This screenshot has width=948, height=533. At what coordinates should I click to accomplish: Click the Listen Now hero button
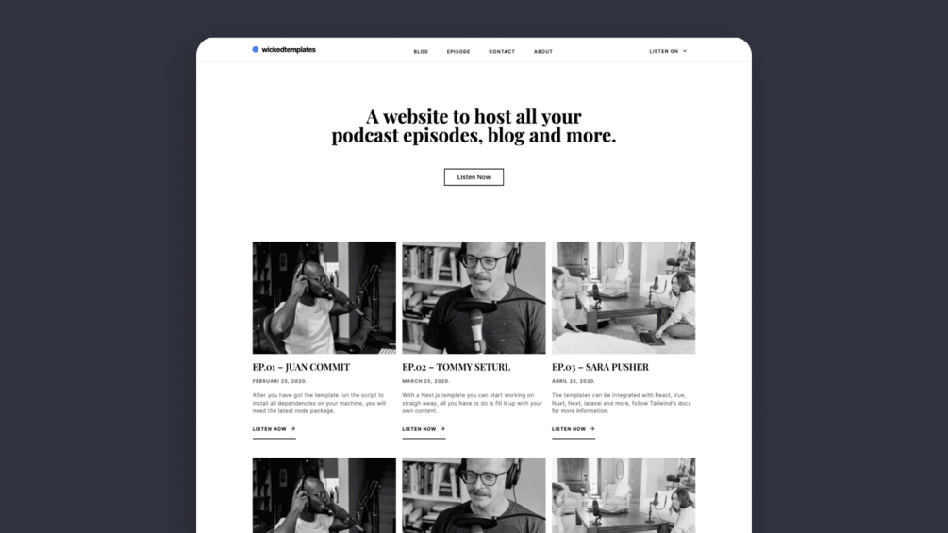point(474,177)
